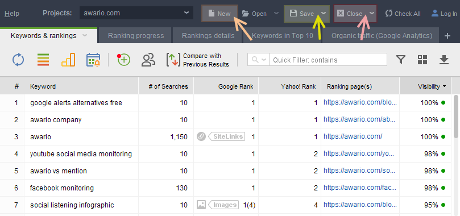Sort by the Visibility column header
The height and width of the screenshot is (216, 460).
tap(429, 86)
